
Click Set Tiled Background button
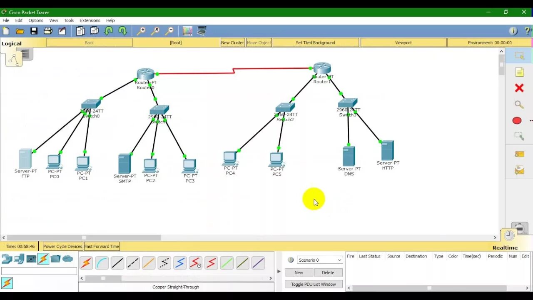click(x=315, y=42)
